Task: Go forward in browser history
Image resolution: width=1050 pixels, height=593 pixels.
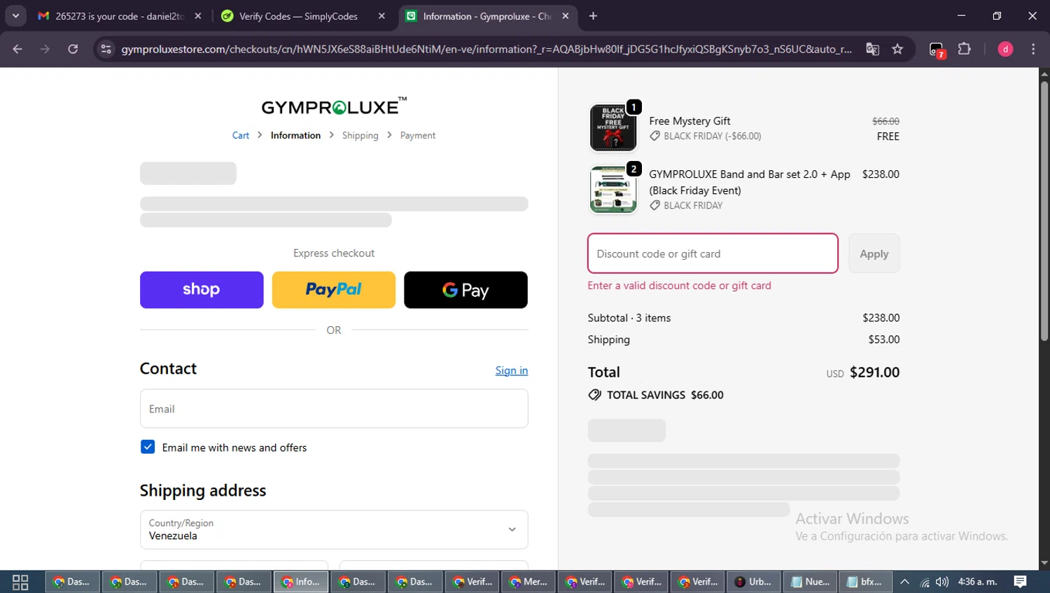Action: (45, 49)
